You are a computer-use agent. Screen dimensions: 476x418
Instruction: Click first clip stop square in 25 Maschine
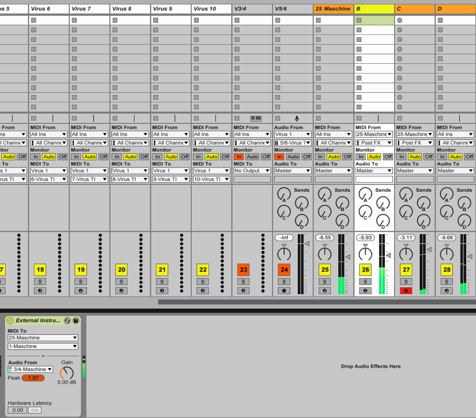tap(318, 20)
